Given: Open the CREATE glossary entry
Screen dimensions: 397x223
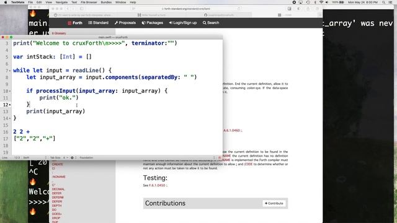Looking at the screenshot, I should tap(57, 164).
